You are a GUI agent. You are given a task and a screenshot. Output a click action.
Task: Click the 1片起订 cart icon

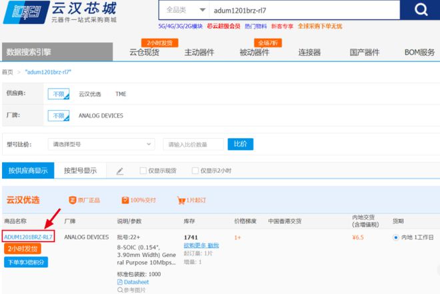(181, 200)
